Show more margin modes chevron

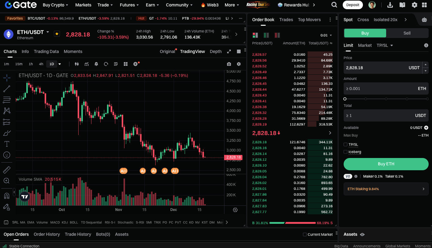(x=406, y=20)
